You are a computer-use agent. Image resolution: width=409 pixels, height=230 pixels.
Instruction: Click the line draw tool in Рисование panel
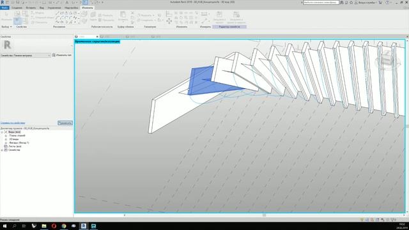[58, 13]
